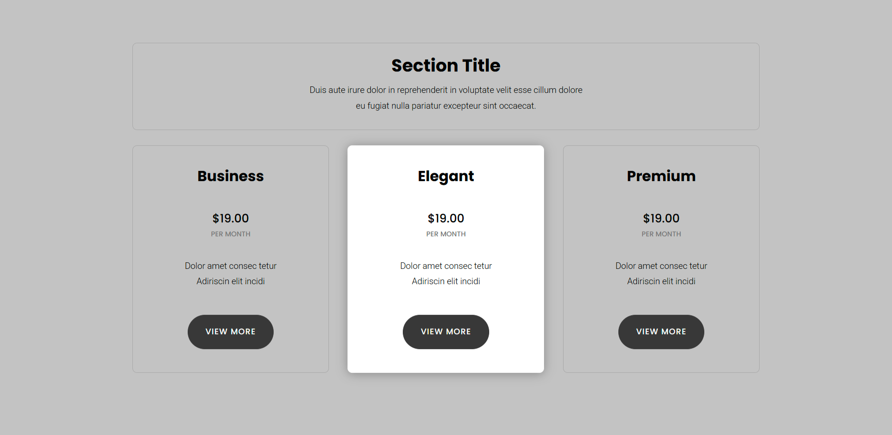Click 'Dolor amet consec tetur' in Premium card
Screen dimensions: 892x435
(661, 266)
